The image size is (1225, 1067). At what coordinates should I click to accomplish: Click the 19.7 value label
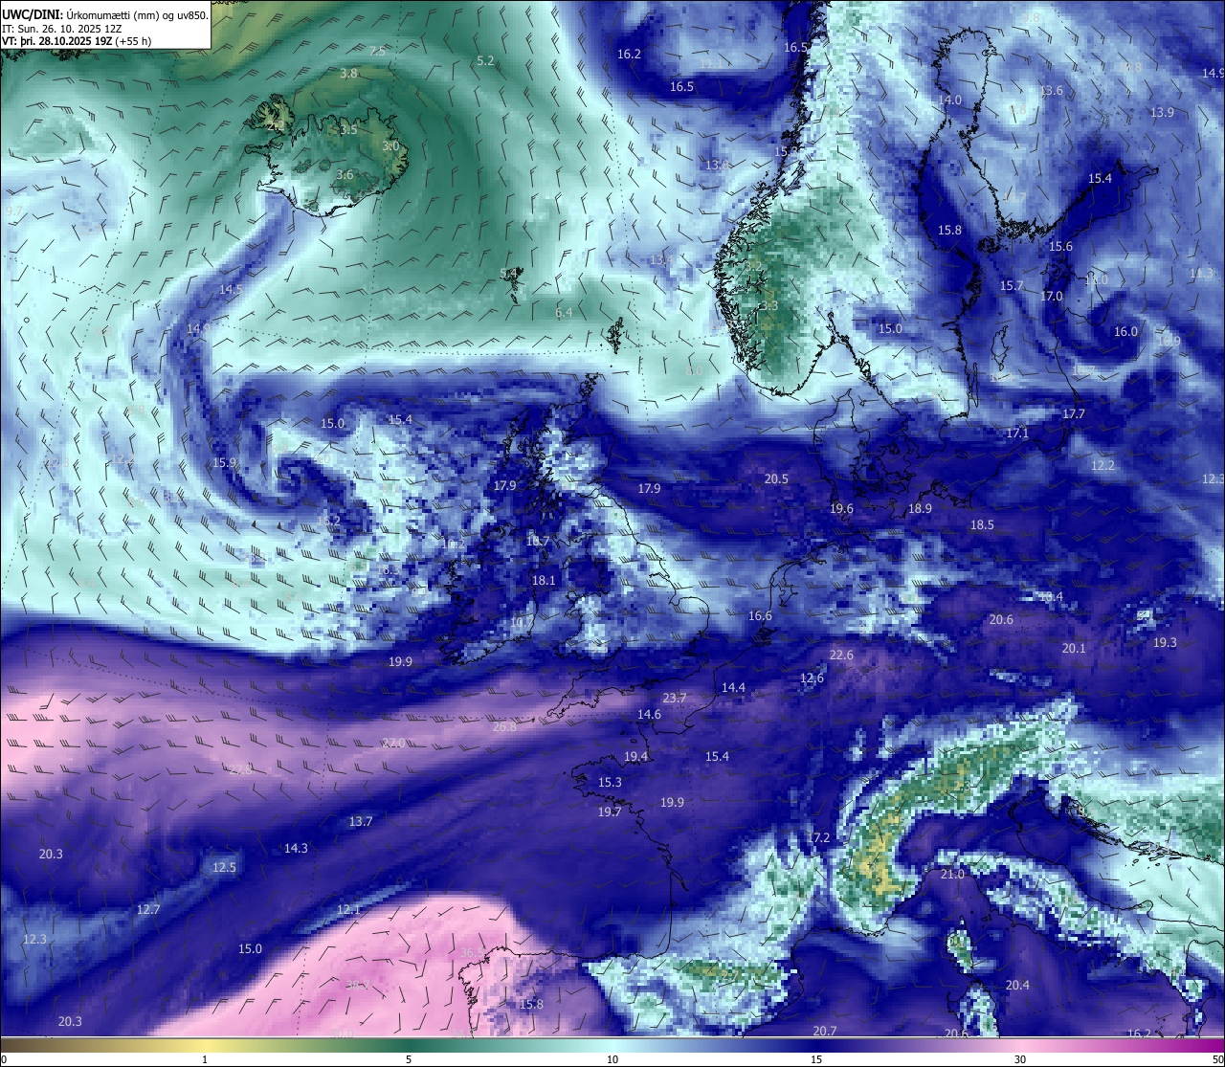click(610, 811)
